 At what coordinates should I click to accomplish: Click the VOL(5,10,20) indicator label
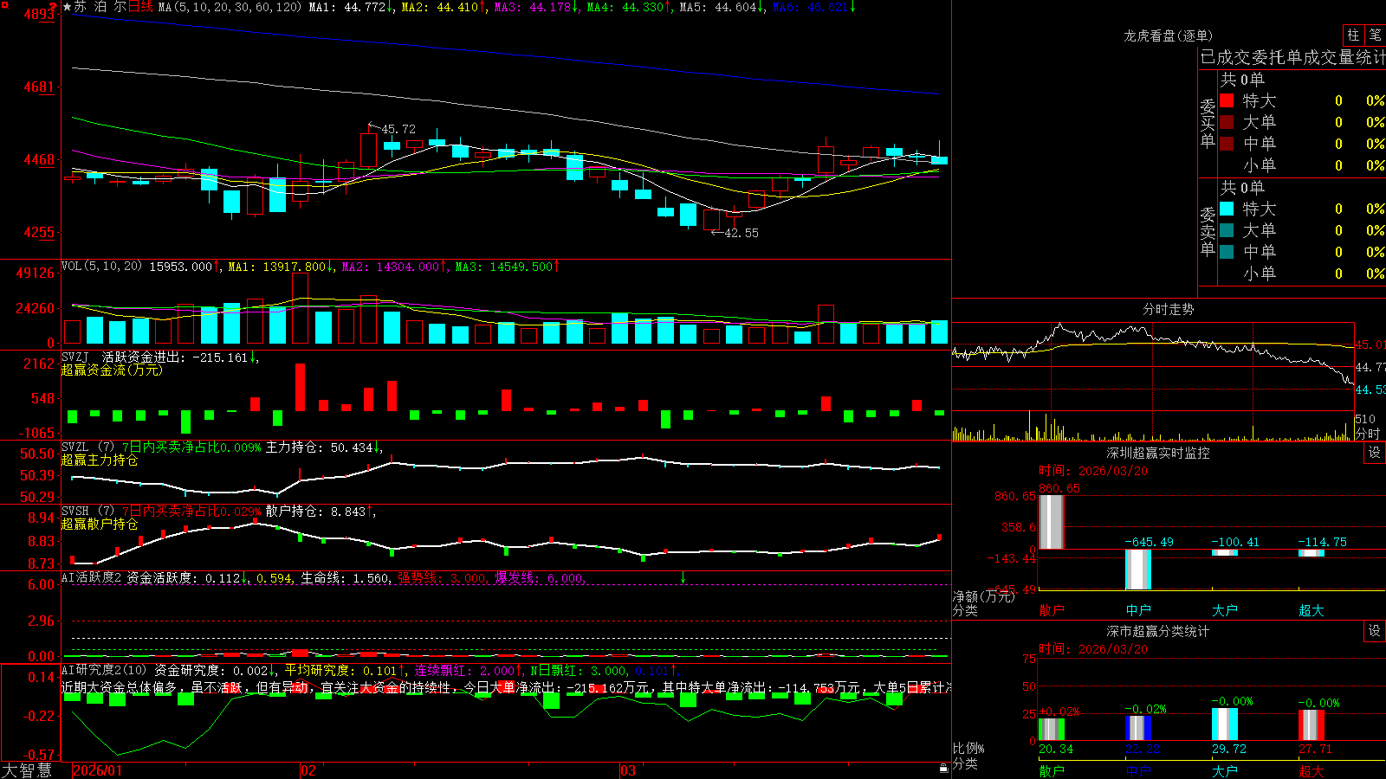102,267
